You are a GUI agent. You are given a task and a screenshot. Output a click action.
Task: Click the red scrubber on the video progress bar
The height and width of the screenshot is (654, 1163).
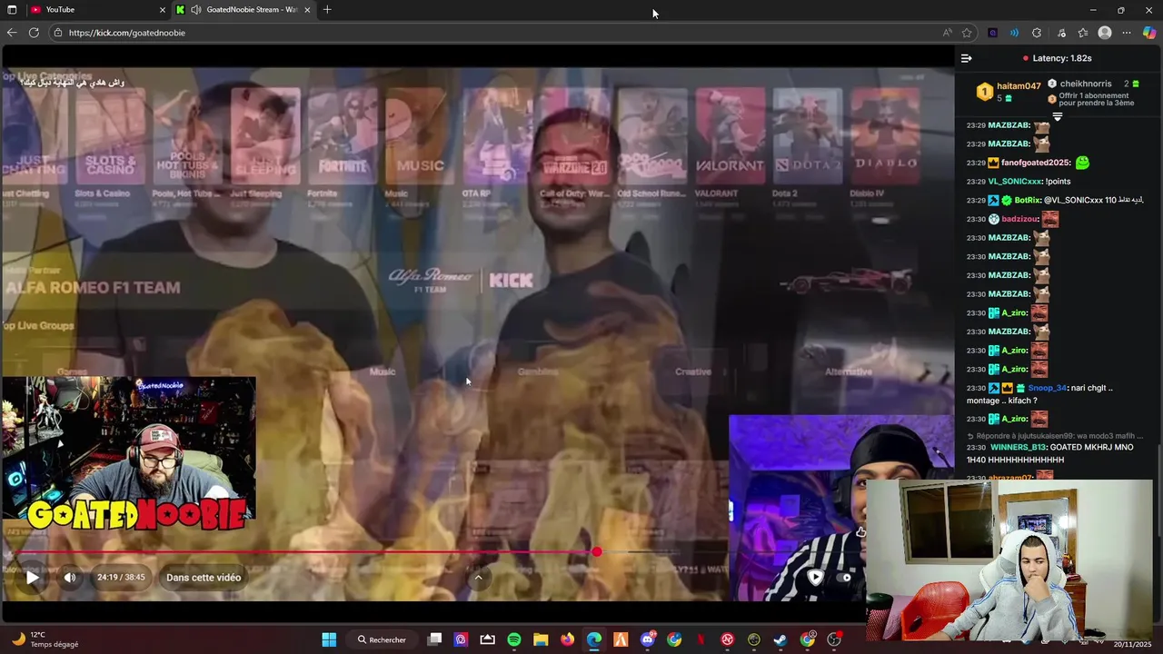tap(597, 552)
